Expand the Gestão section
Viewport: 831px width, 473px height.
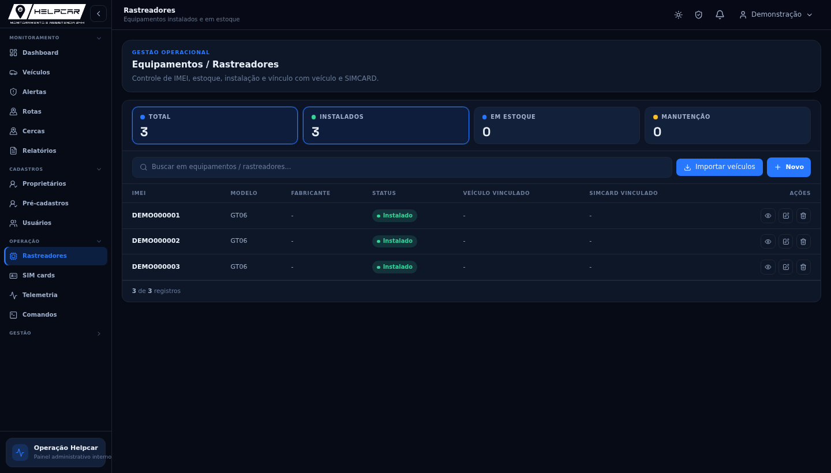click(x=55, y=333)
